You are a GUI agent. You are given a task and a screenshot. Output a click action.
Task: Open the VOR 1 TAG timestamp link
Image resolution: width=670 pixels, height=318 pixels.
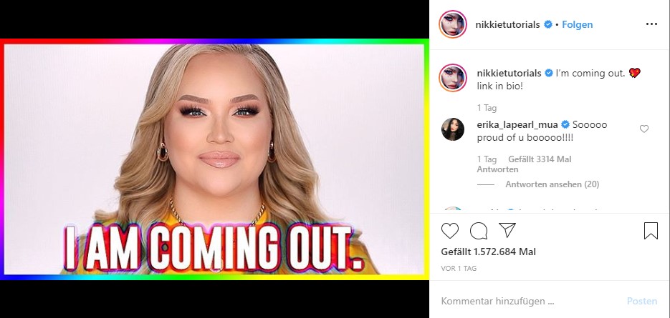click(459, 269)
